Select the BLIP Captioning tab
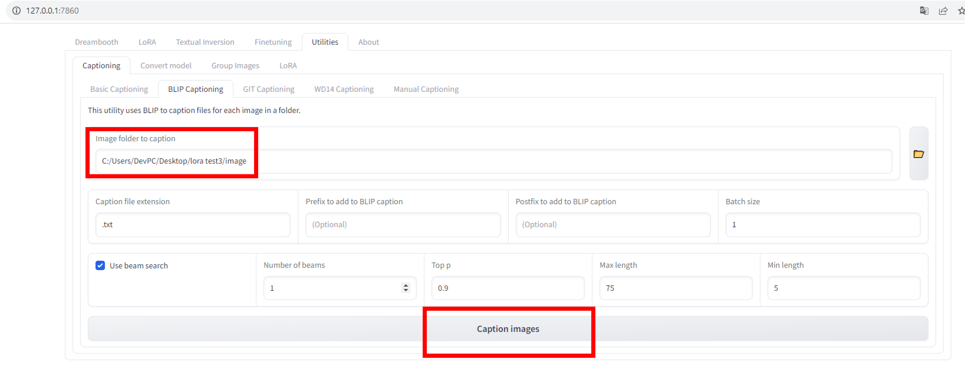This screenshot has width=965, height=369. click(x=195, y=89)
